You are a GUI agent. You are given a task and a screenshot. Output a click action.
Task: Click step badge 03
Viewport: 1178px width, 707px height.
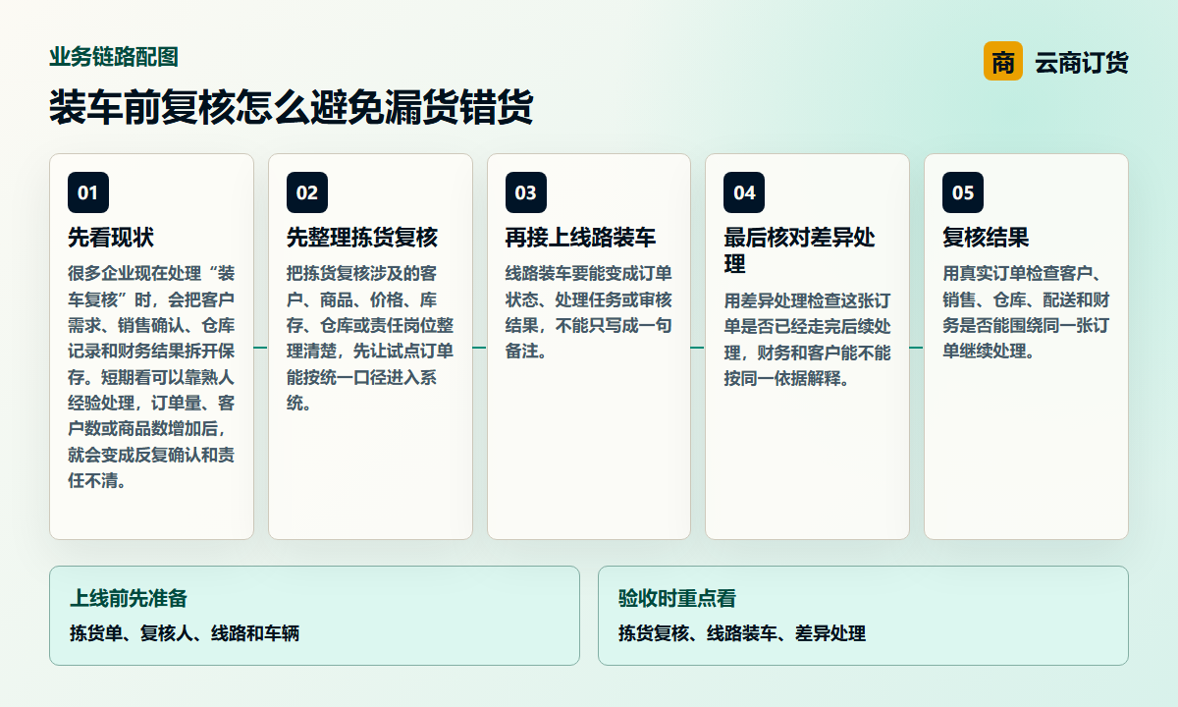[526, 192]
